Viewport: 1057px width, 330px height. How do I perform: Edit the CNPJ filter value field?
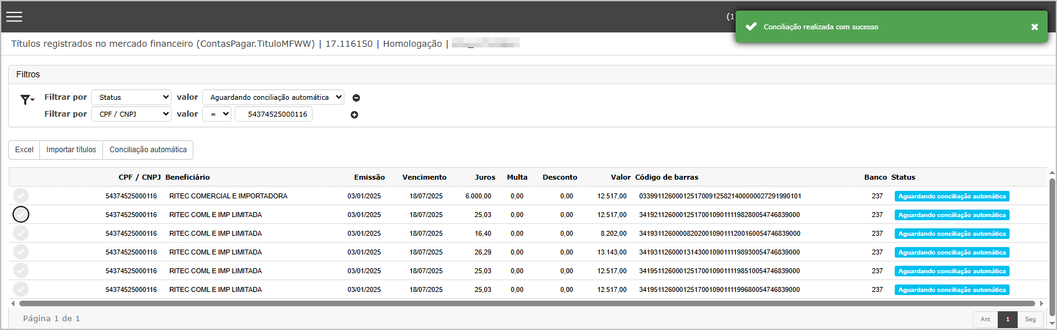tap(273, 114)
